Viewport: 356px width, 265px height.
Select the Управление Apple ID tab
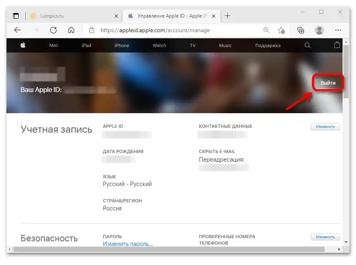(x=171, y=16)
